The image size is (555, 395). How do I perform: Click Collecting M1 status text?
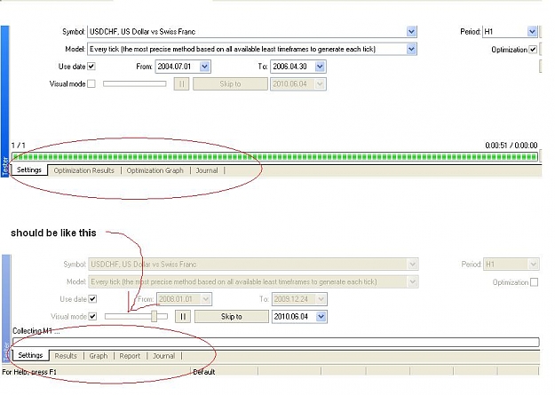(x=36, y=331)
